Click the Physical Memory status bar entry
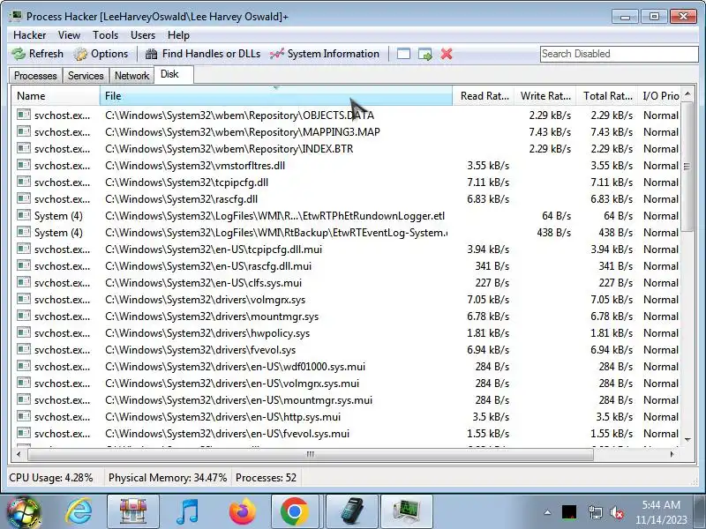Viewport: 706px width, 529px height. tap(168, 478)
